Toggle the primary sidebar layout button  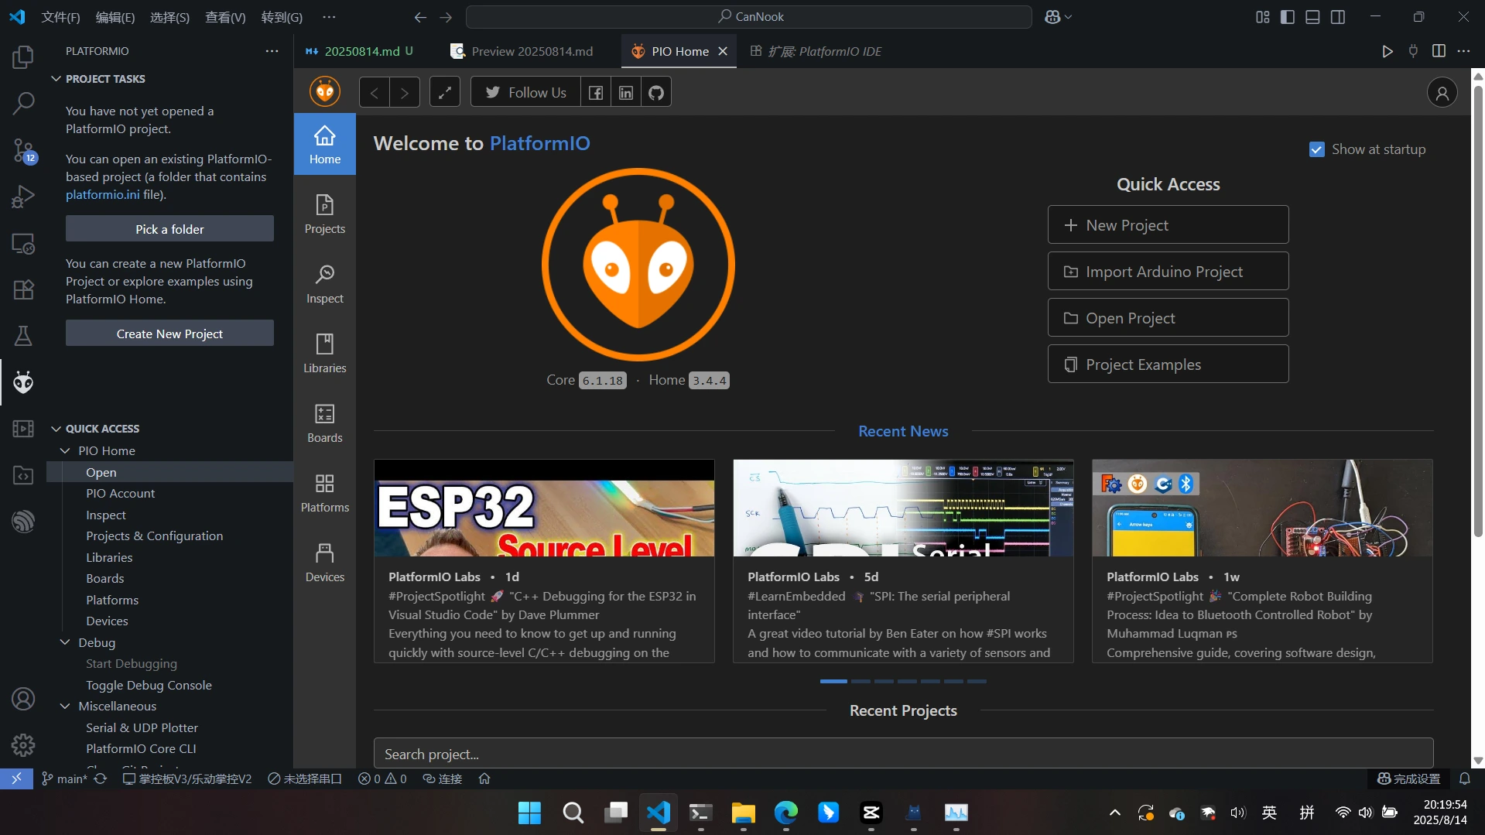1288,17
